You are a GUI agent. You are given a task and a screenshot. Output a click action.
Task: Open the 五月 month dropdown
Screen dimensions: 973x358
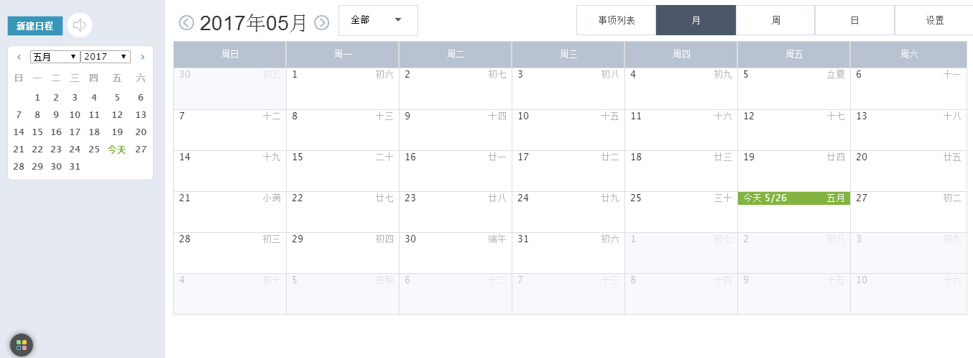55,57
